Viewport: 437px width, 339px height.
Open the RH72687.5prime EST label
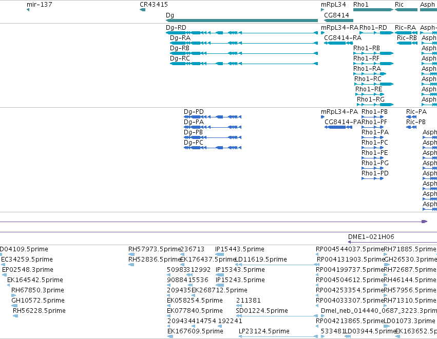[410, 270]
